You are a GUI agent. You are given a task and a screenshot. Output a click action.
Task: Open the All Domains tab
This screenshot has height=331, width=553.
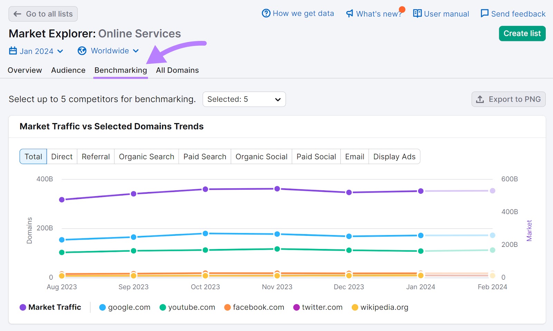click(x=177, y=70)
